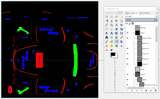Select the Text tool

click(x=107, y=37)
